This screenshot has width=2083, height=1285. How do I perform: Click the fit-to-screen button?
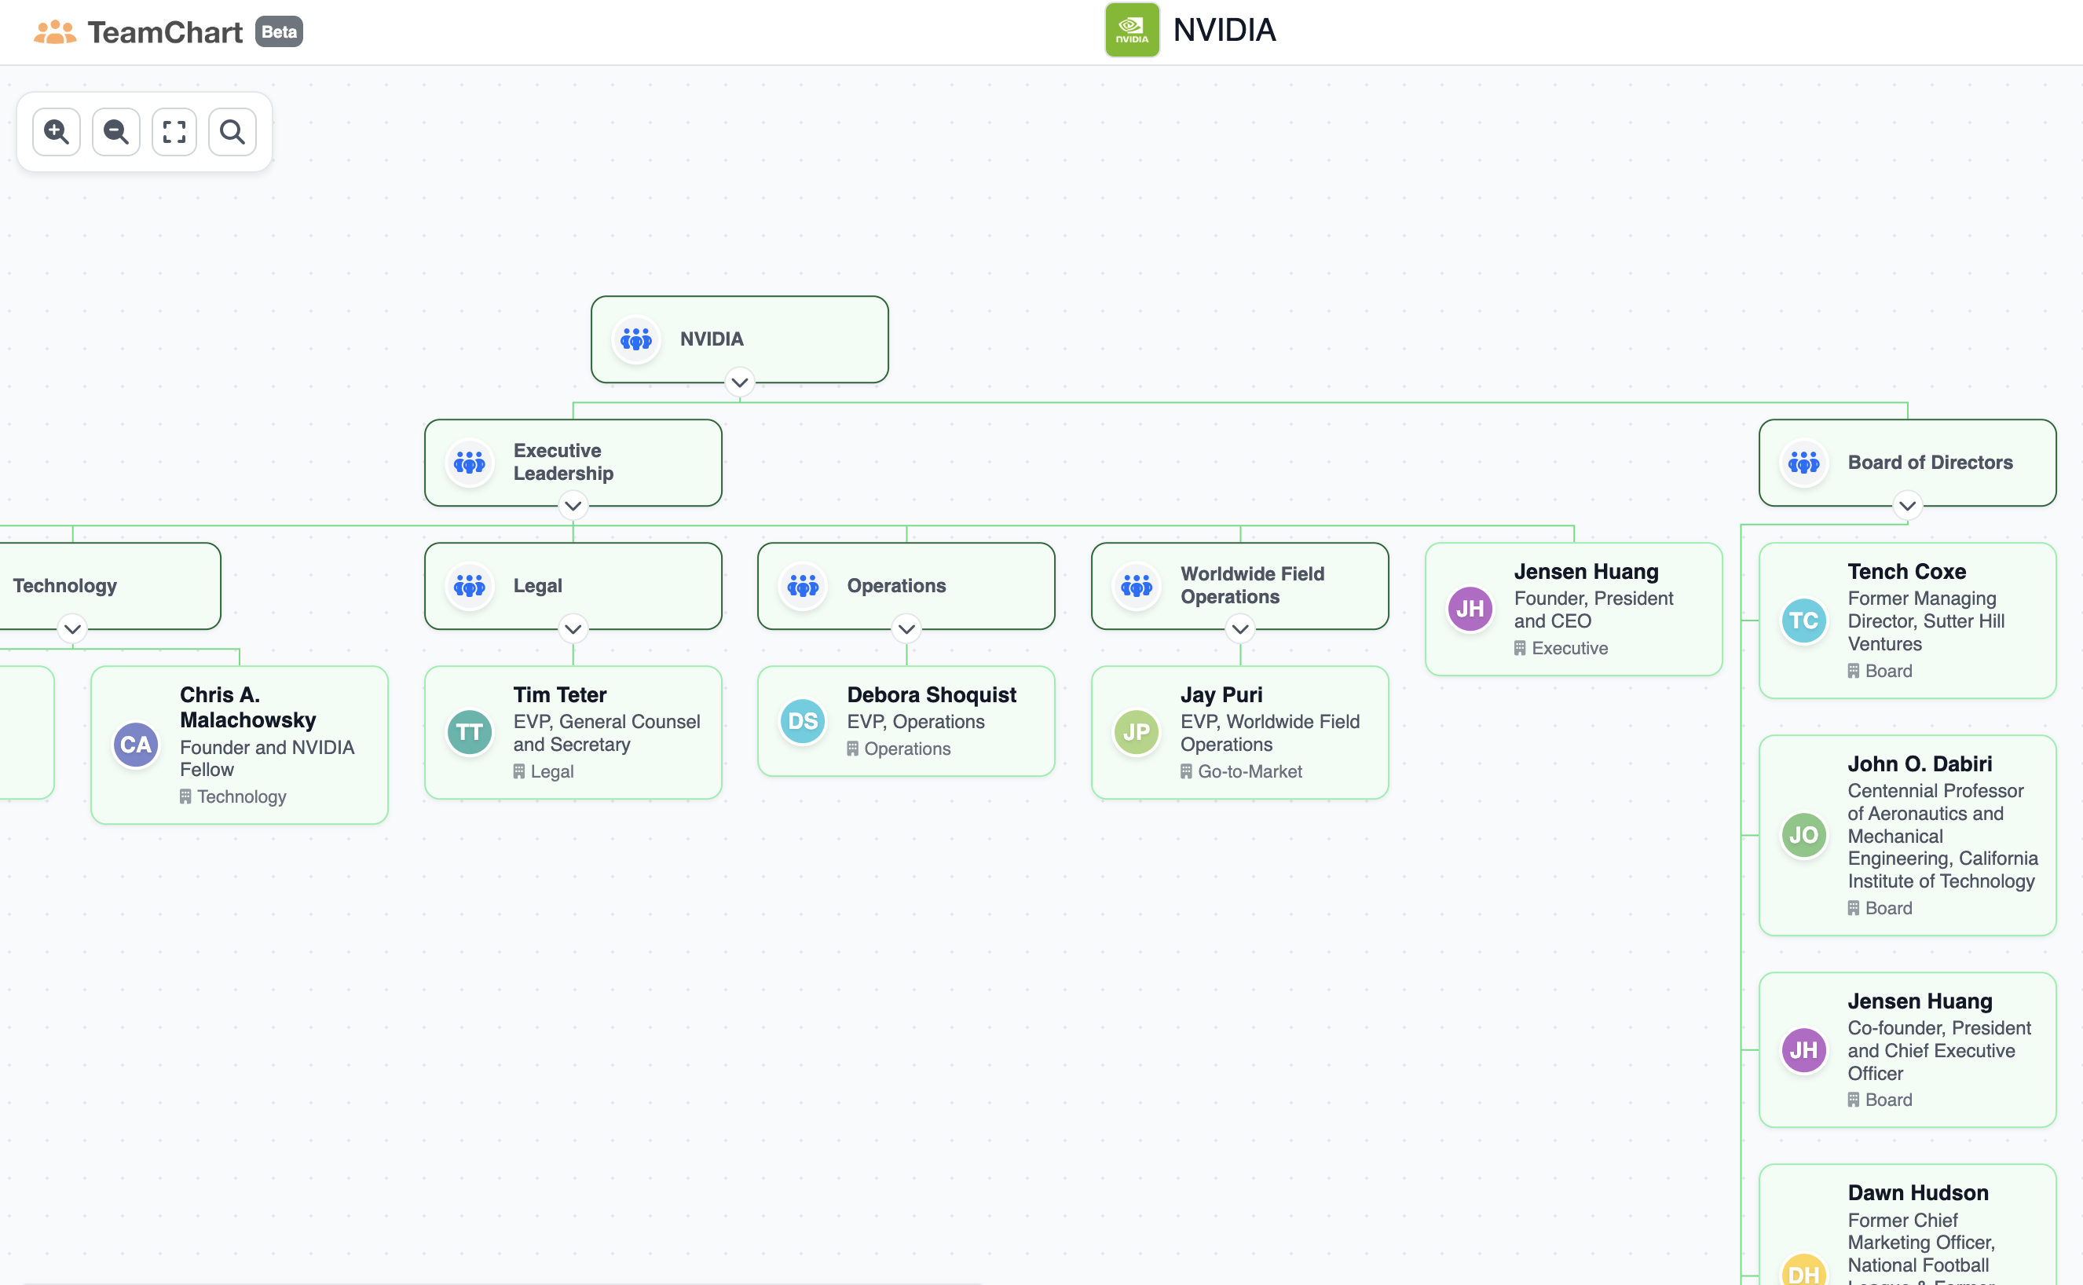point(174,132)
